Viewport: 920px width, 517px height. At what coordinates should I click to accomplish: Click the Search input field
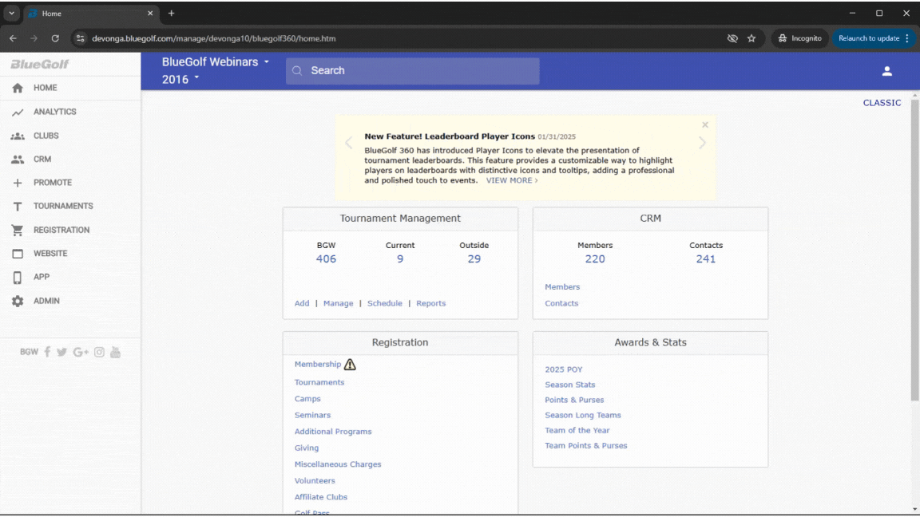click(412, 71)
